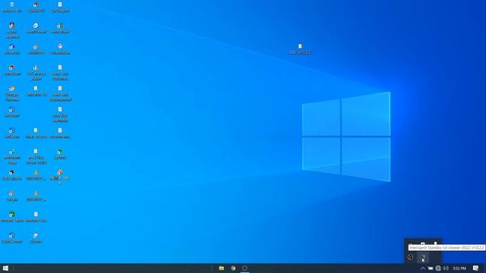Image resolution: width=486 pixels, height=273 pixels.
Task: Open the network globe tray icon
Action: coord(438,268)
